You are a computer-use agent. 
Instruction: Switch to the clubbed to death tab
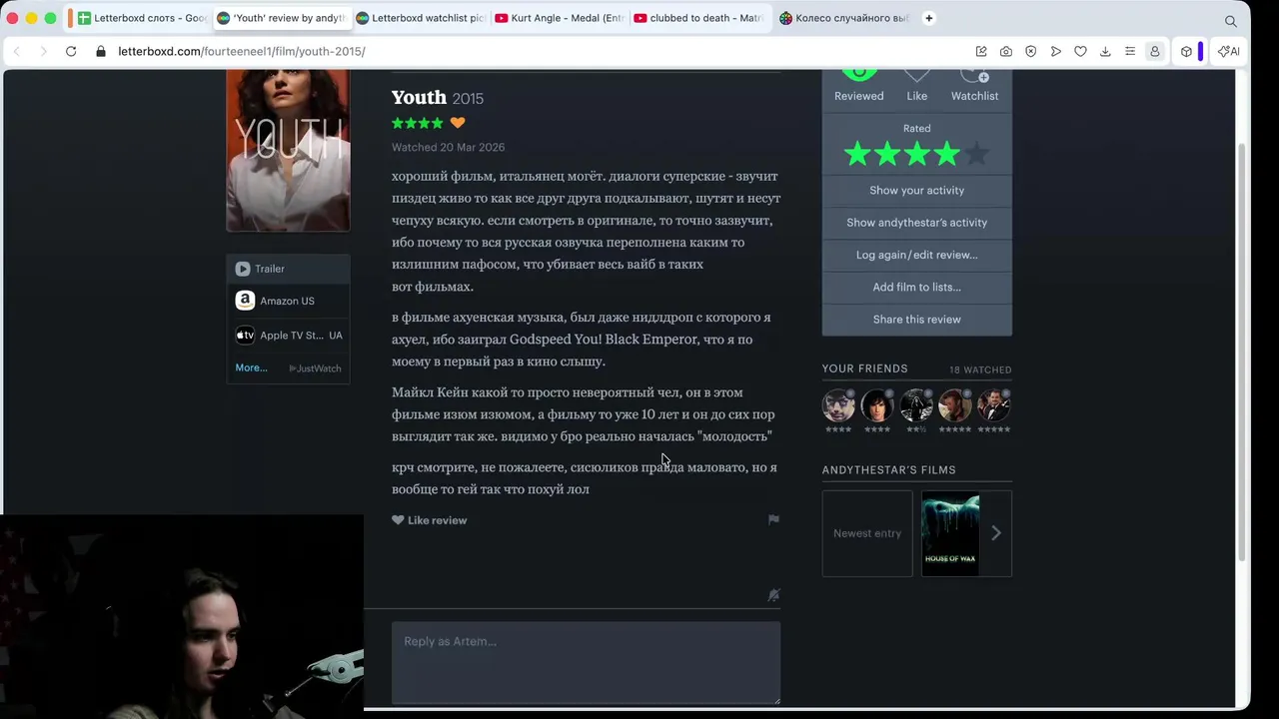click(x=698, y=18)
